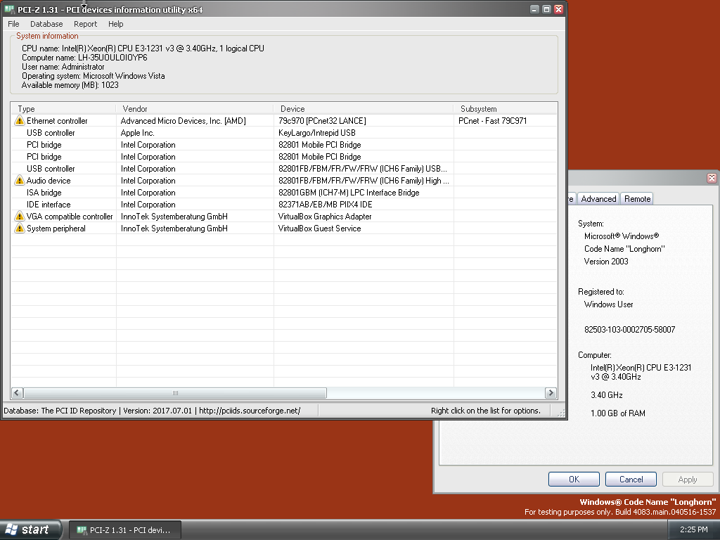Click Cancel in the System Properties dialog
Screen dimensions: 720x540
pyautogui.click(x=631, y=479)
